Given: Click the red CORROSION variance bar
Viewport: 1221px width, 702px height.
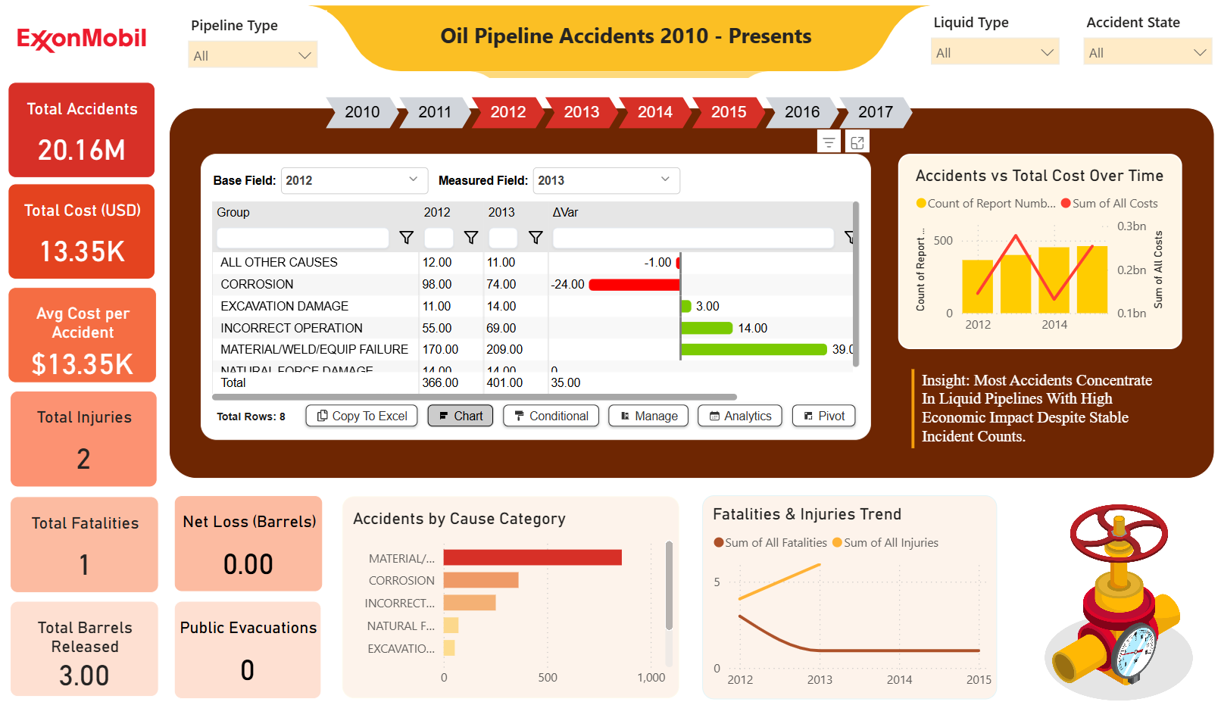Looking at the screenshot, I should click(635, 285).
